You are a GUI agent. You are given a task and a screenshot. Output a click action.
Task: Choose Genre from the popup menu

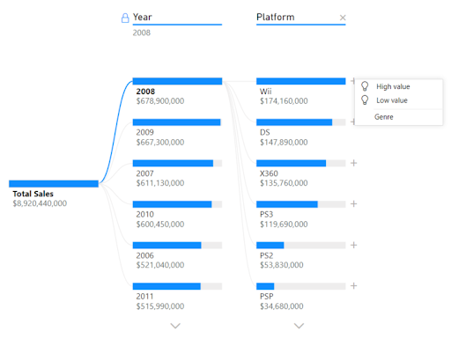[x=383, y=117]
